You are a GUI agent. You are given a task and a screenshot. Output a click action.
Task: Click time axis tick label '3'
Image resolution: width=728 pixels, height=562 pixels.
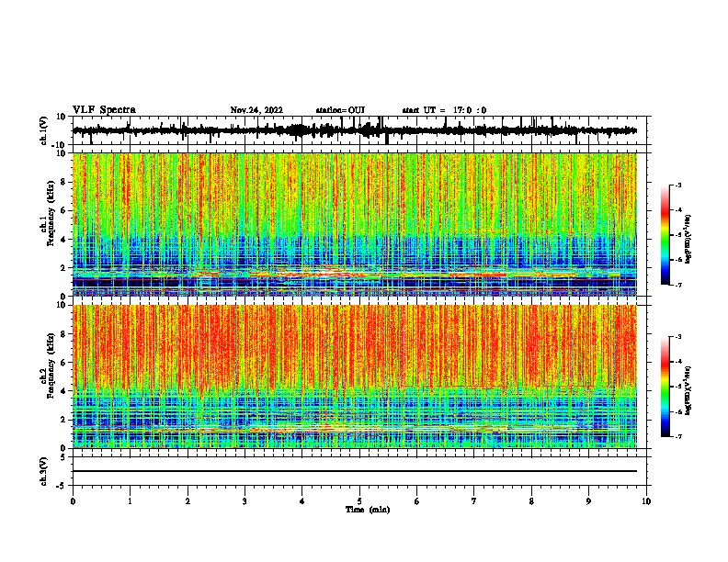point(245,501)
